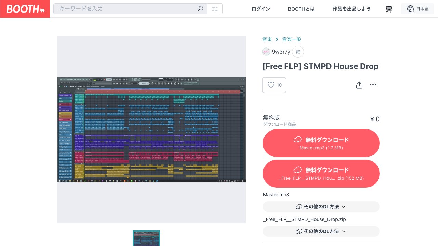This screenshot has width=438, height=246.
Task: Open the 9w3r7y shop avatar
Action: tap(266, 52)
